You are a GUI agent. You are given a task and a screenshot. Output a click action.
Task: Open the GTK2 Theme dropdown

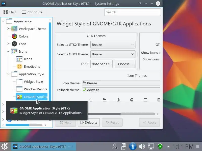(113, 45)
